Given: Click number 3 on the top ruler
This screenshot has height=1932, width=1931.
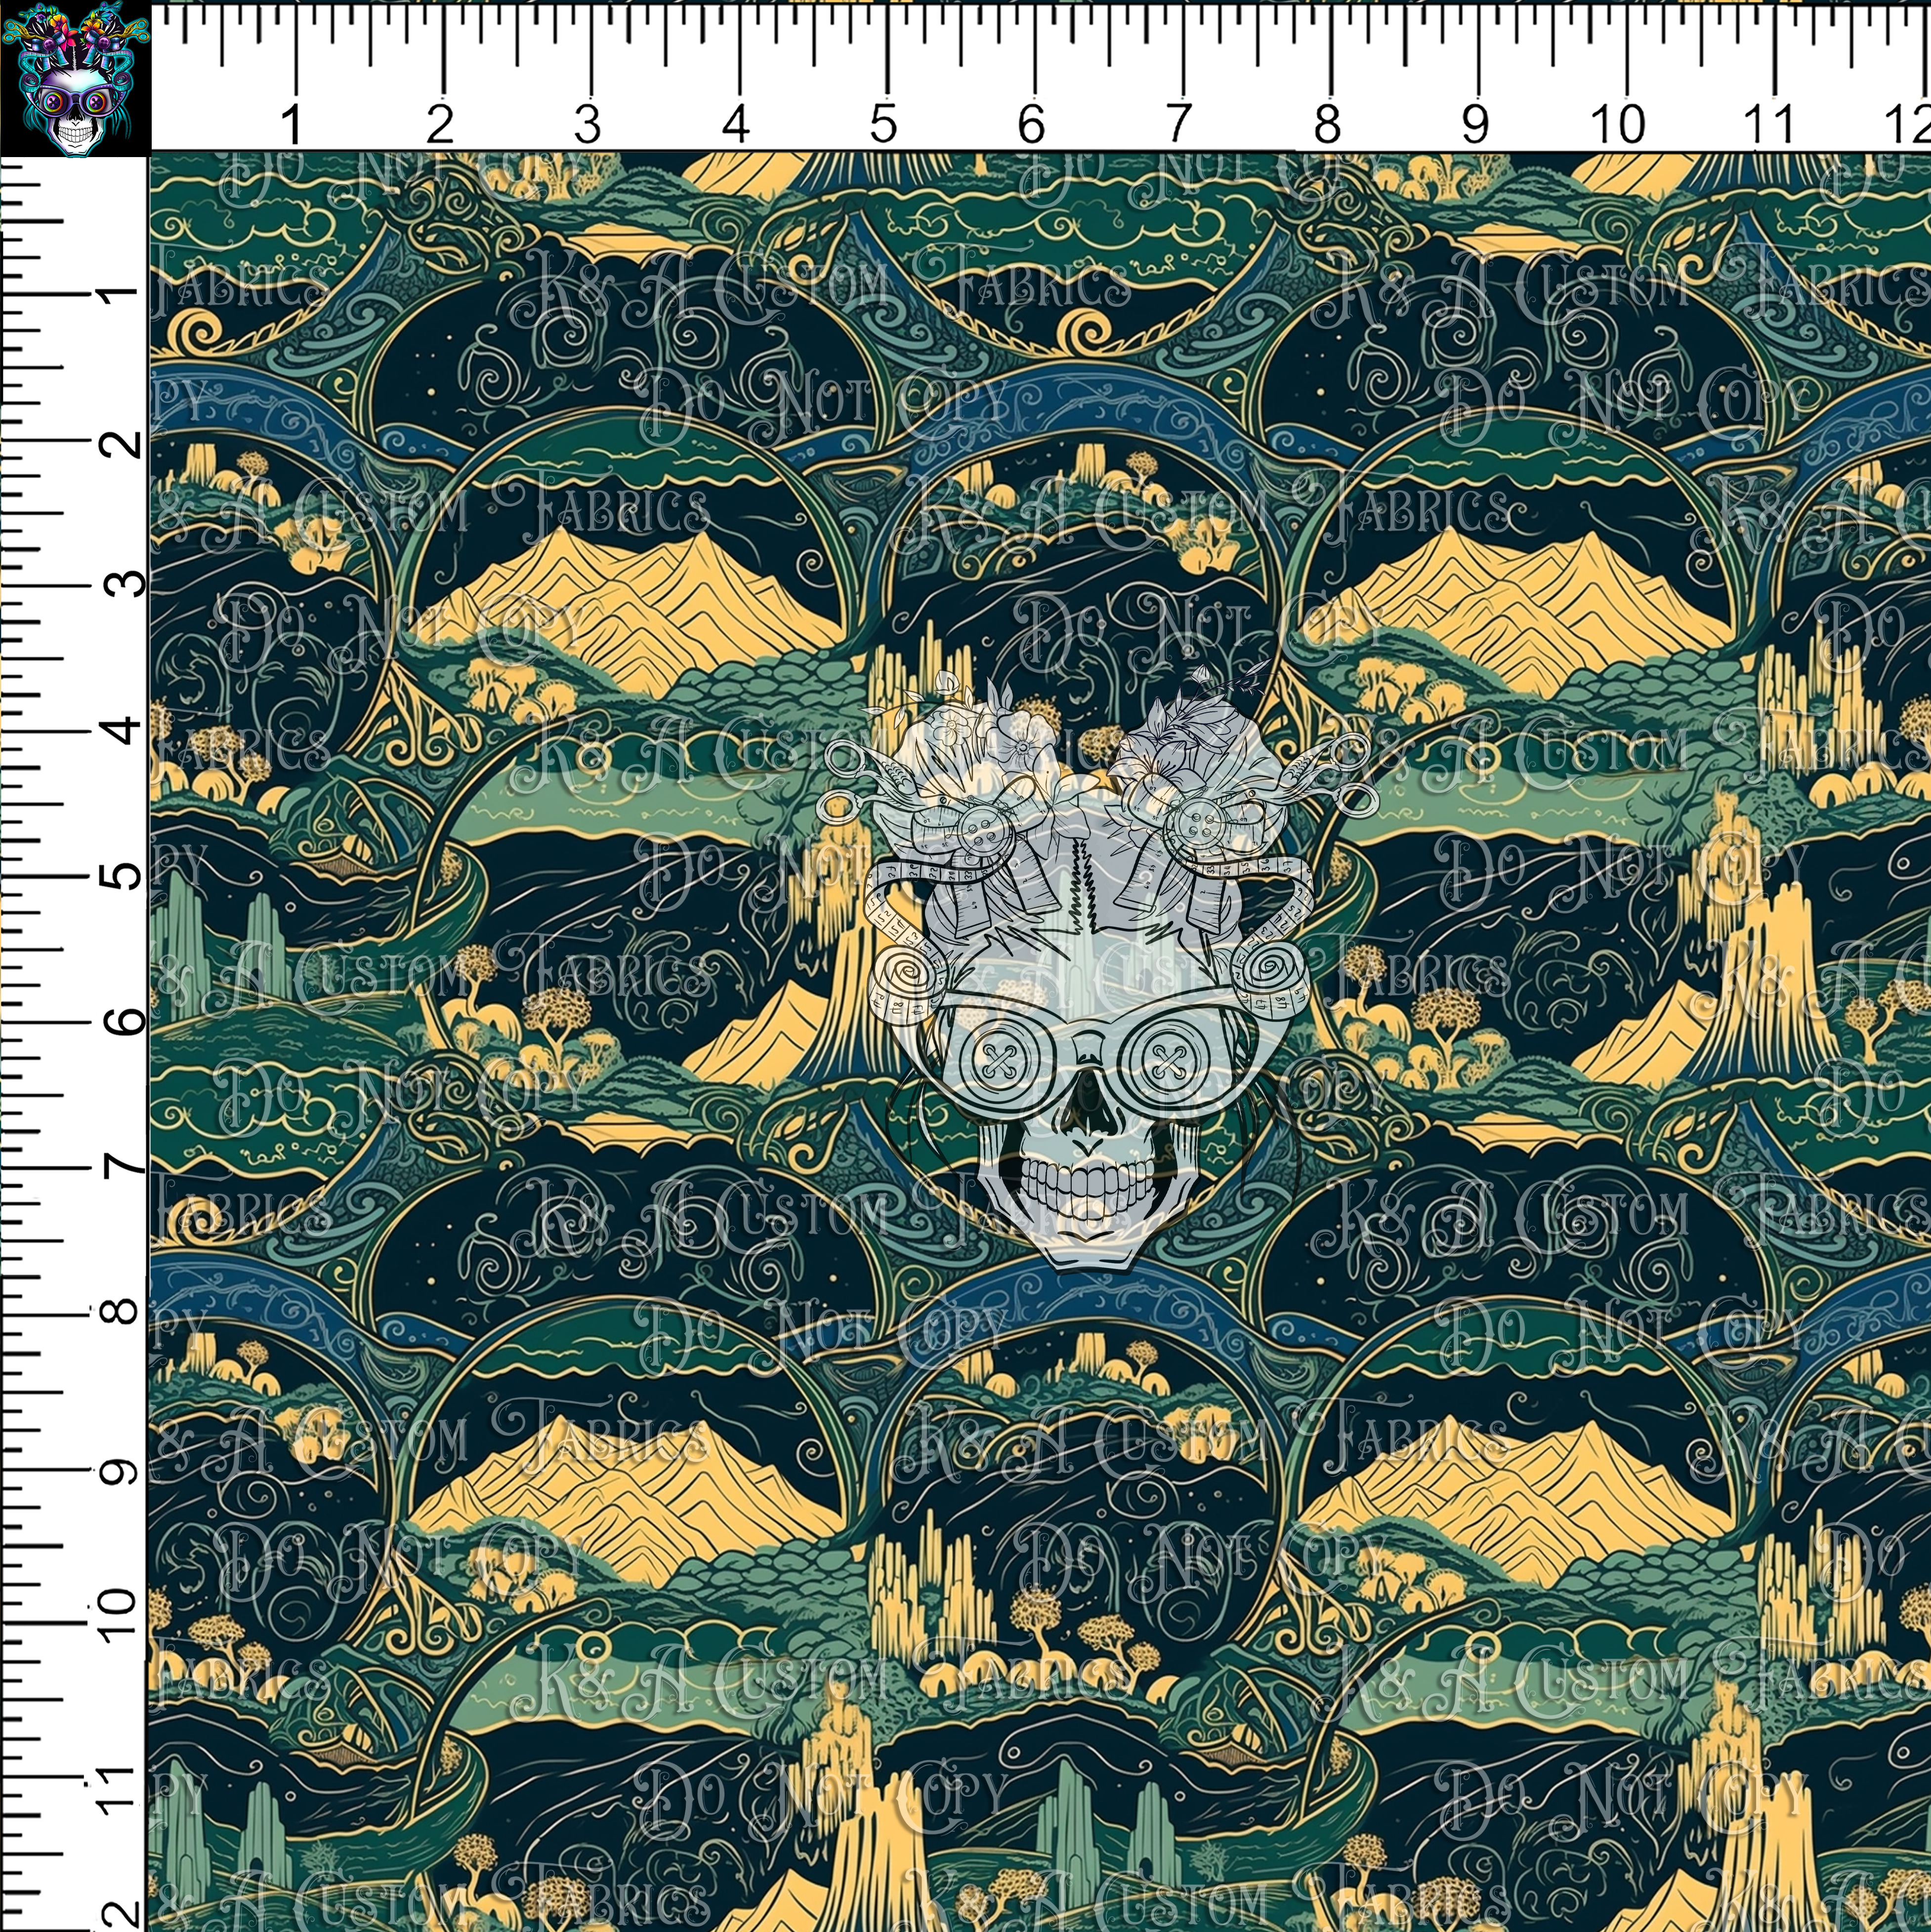Looking at the screenshot, I should click(587, 125).
